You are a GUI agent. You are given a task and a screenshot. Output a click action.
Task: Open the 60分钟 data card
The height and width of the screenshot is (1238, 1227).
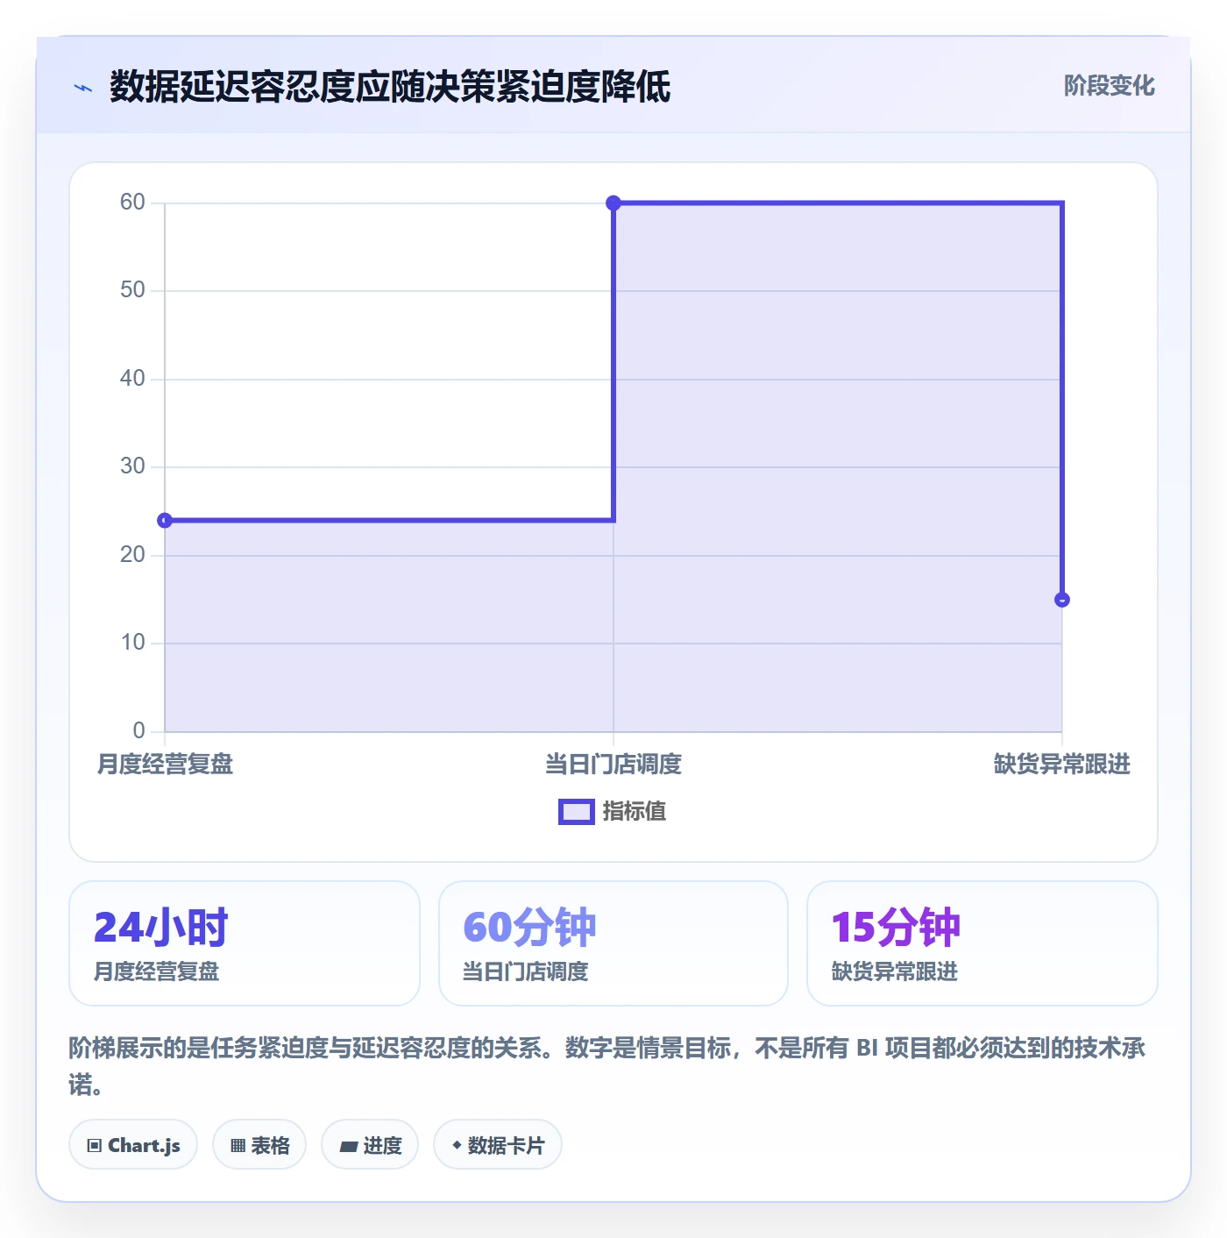pyautogui.click(x=613, y=943)
